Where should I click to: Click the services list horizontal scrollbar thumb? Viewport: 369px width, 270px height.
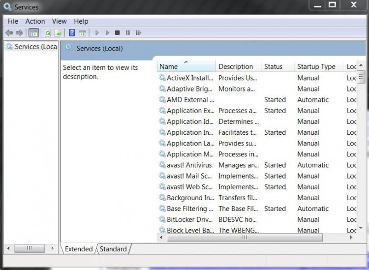[245, 238]
